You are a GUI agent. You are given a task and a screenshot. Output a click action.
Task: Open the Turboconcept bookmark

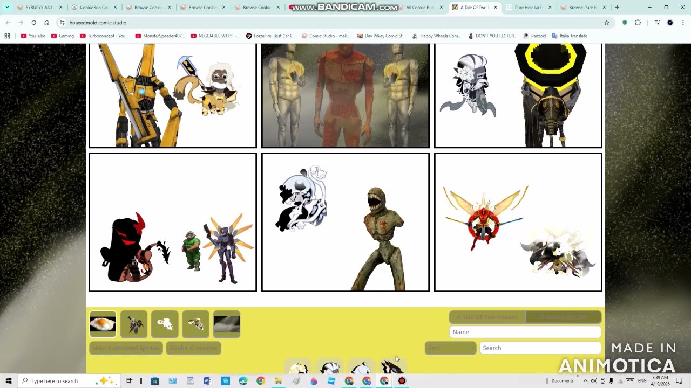pyautogui.click(x=104, y=36)
